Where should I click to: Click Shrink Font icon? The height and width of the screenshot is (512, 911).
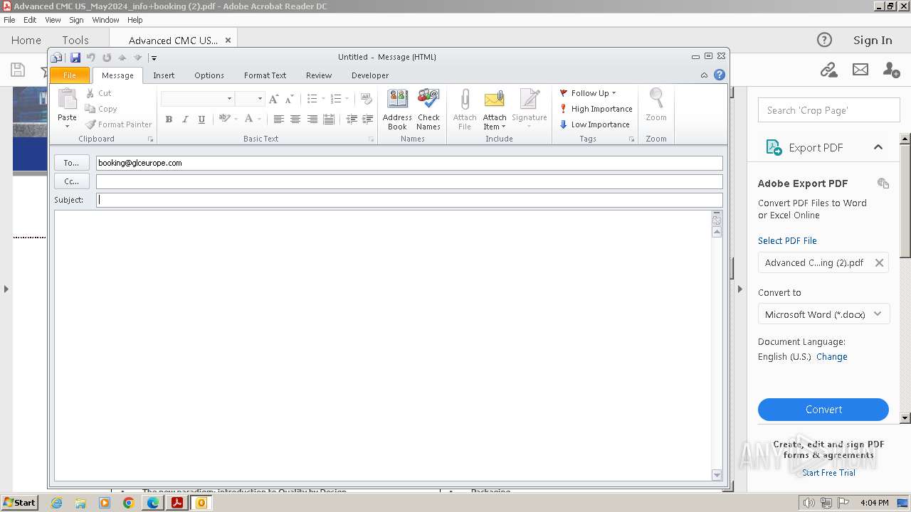pos(289,99)
